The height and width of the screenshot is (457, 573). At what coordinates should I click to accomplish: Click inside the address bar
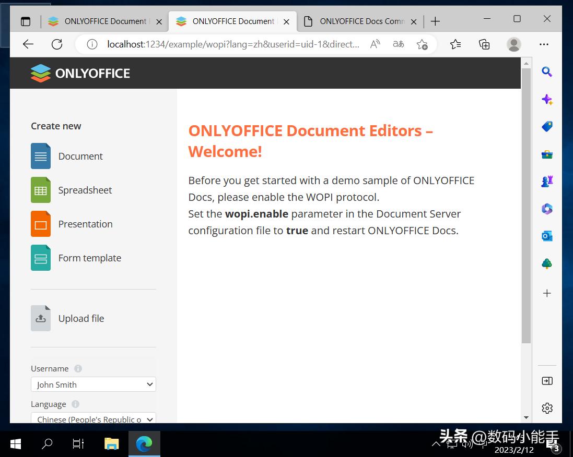[235, 44]
